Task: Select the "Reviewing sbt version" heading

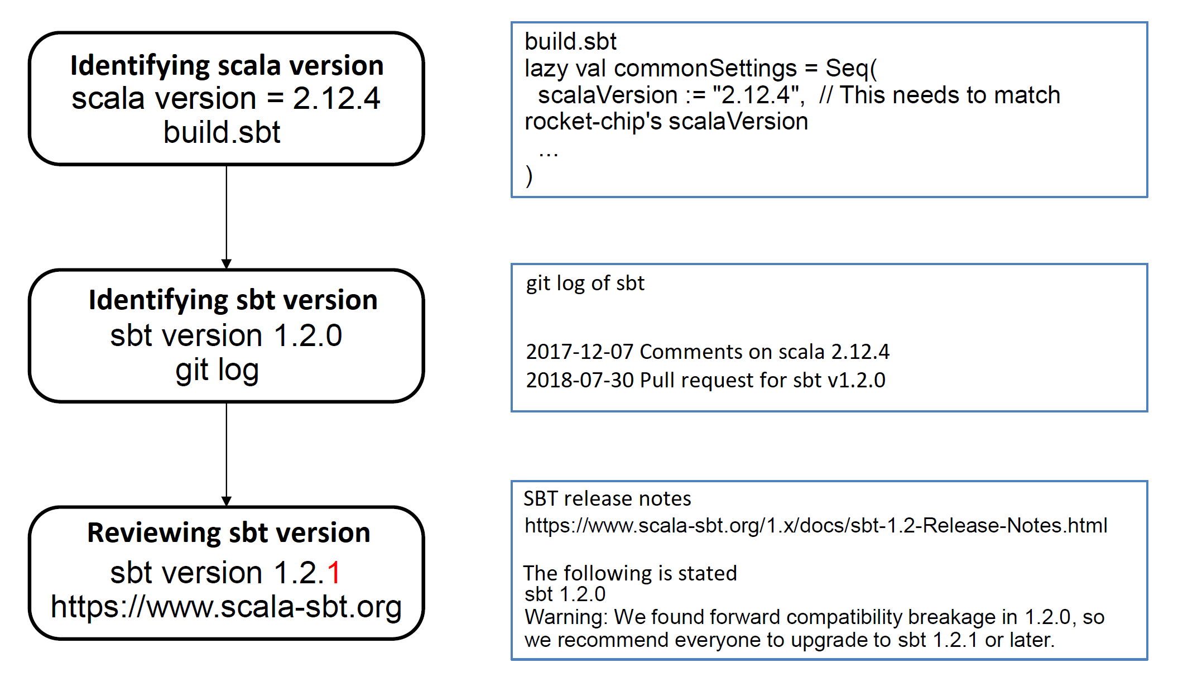Action: point(229,533)
